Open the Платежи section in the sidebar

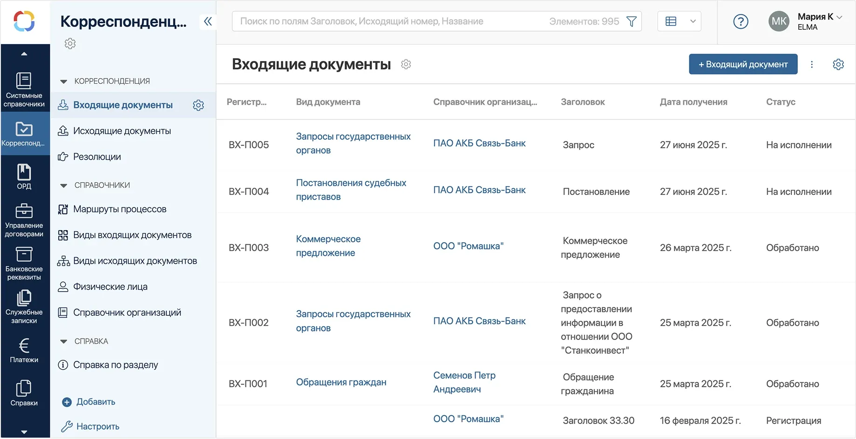(x=25, y=350)
